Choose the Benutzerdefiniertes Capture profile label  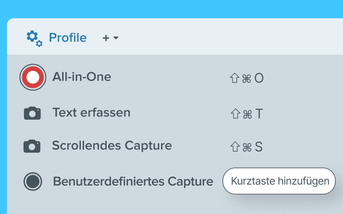pos(133,181)
